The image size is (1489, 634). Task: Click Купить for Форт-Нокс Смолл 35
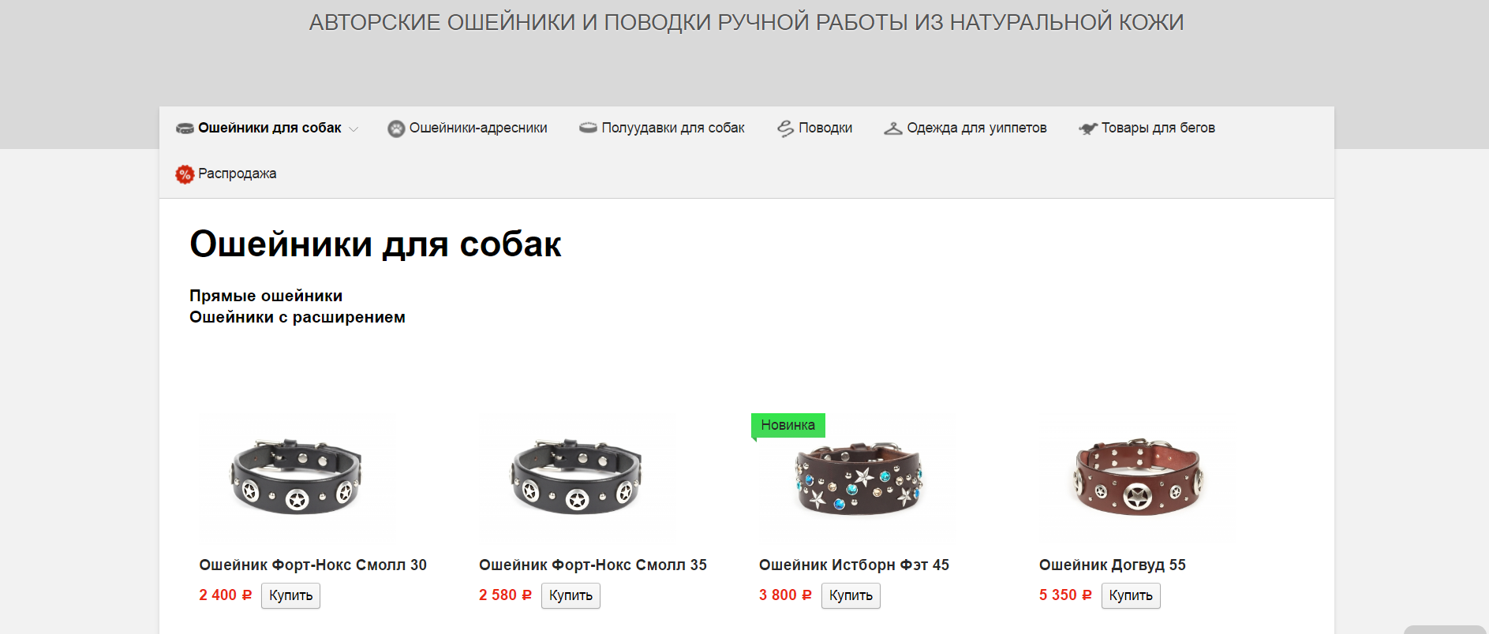[571, 595]
